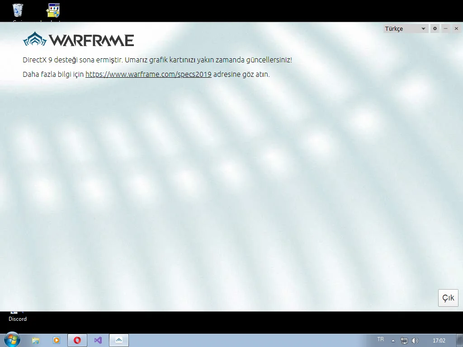Select Warframe launcher taskbar button
This screenshot has height=347, width=463.
click(119, 340)
